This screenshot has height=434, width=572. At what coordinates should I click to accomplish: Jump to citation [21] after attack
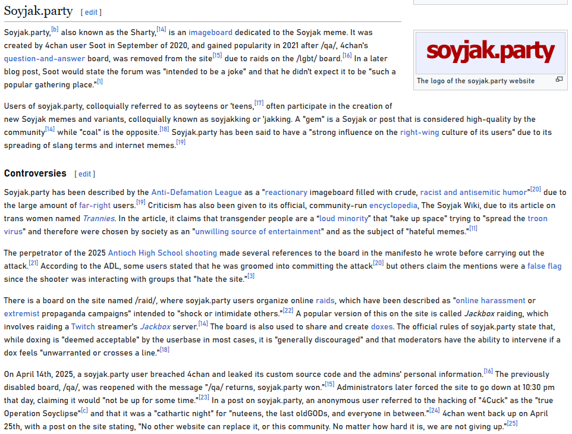tap(33, 263)
